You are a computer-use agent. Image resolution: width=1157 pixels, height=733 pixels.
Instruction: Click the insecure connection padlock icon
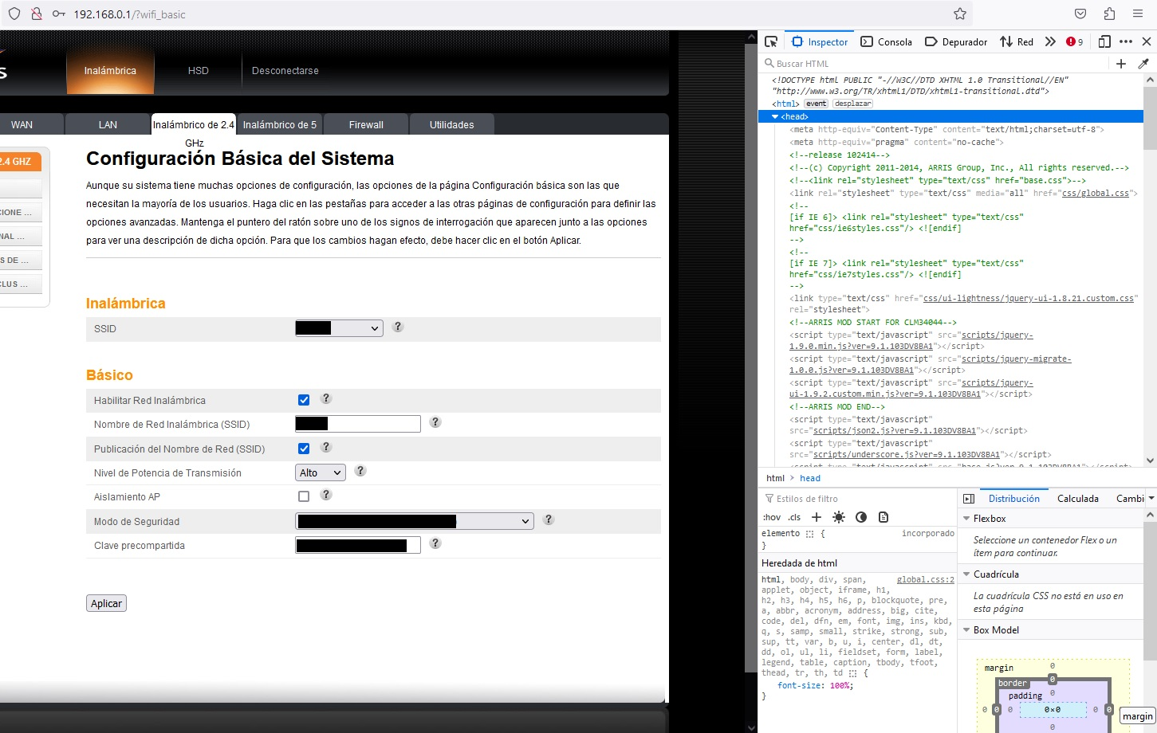37,14
